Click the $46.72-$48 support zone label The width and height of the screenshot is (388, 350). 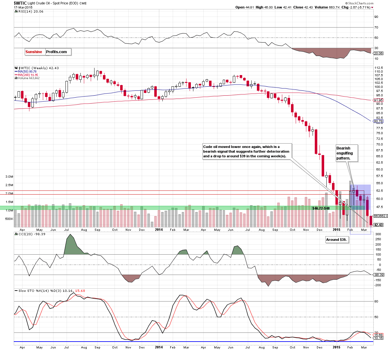321,208
